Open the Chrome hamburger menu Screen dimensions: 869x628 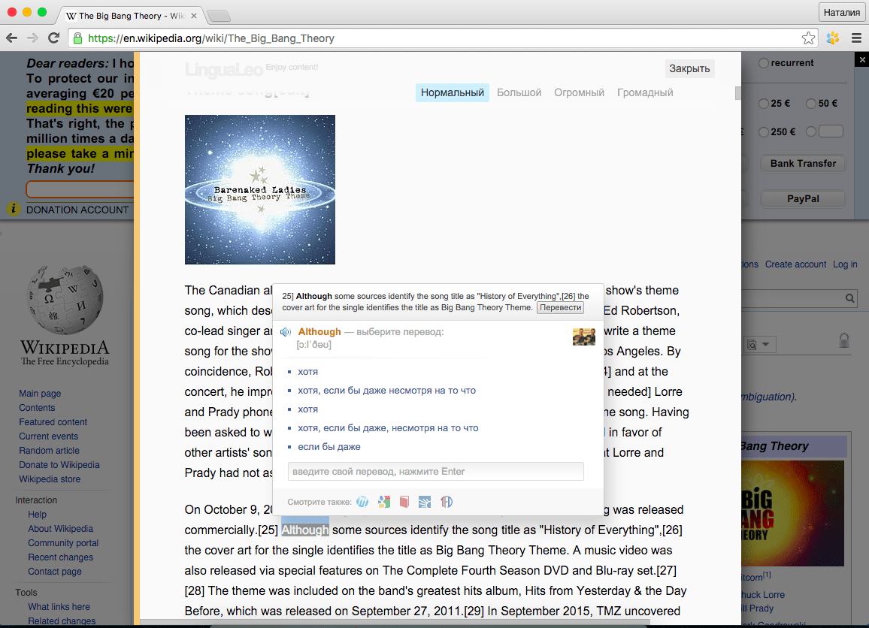856,38
